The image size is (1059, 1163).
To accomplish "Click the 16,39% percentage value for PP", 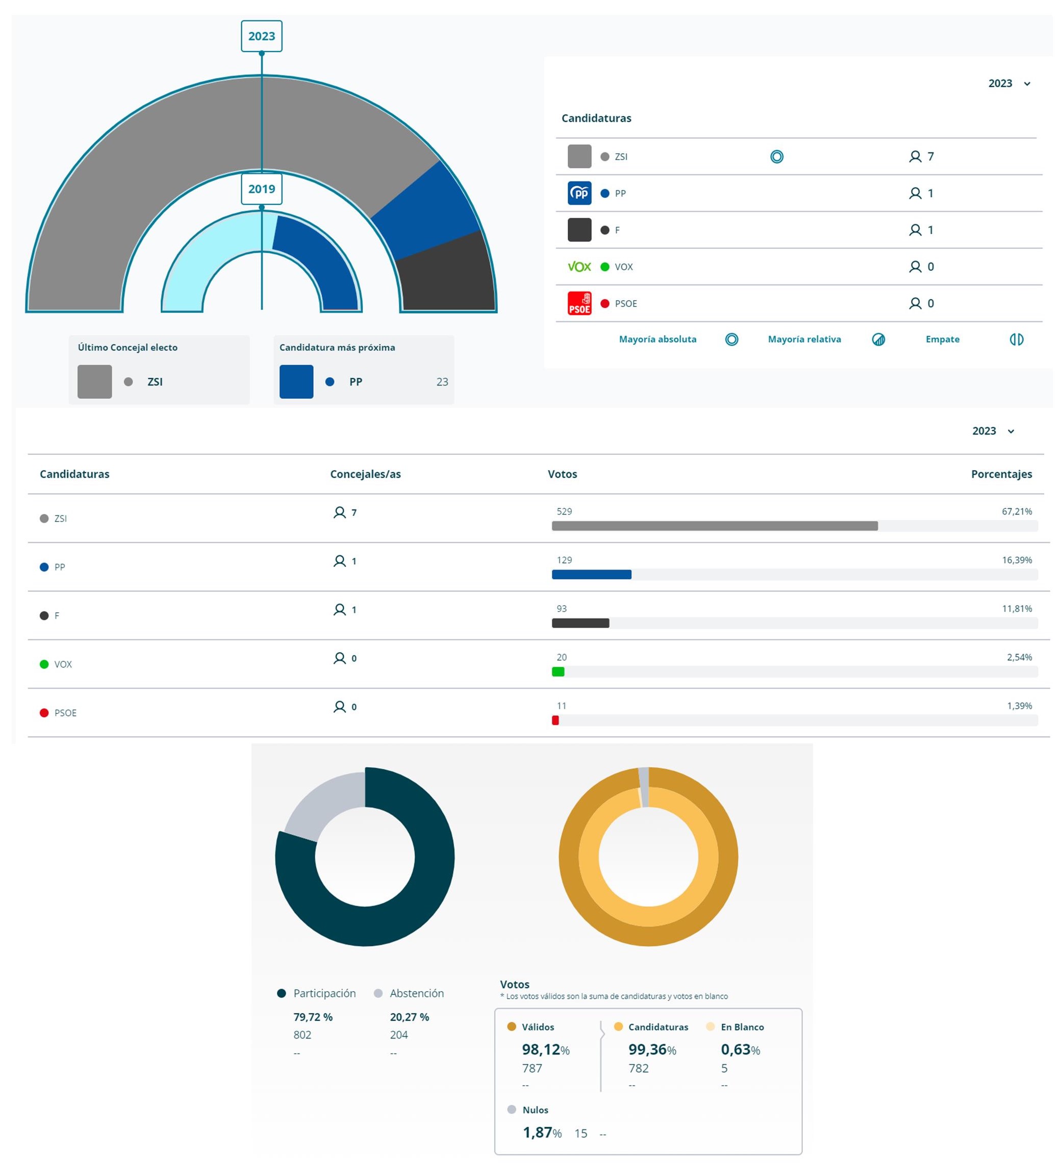I will pyautogui.click(x=1016, y=560).
